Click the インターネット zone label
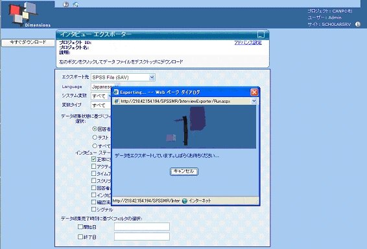This screenshot has height=249, width=367. 200,200
